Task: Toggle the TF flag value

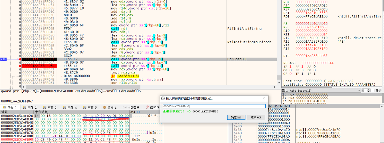Action: [303, 74]
